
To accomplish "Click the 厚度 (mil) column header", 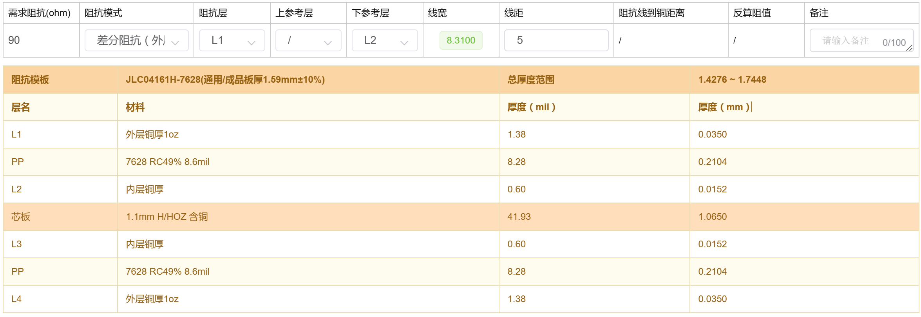I will (531, 107).
